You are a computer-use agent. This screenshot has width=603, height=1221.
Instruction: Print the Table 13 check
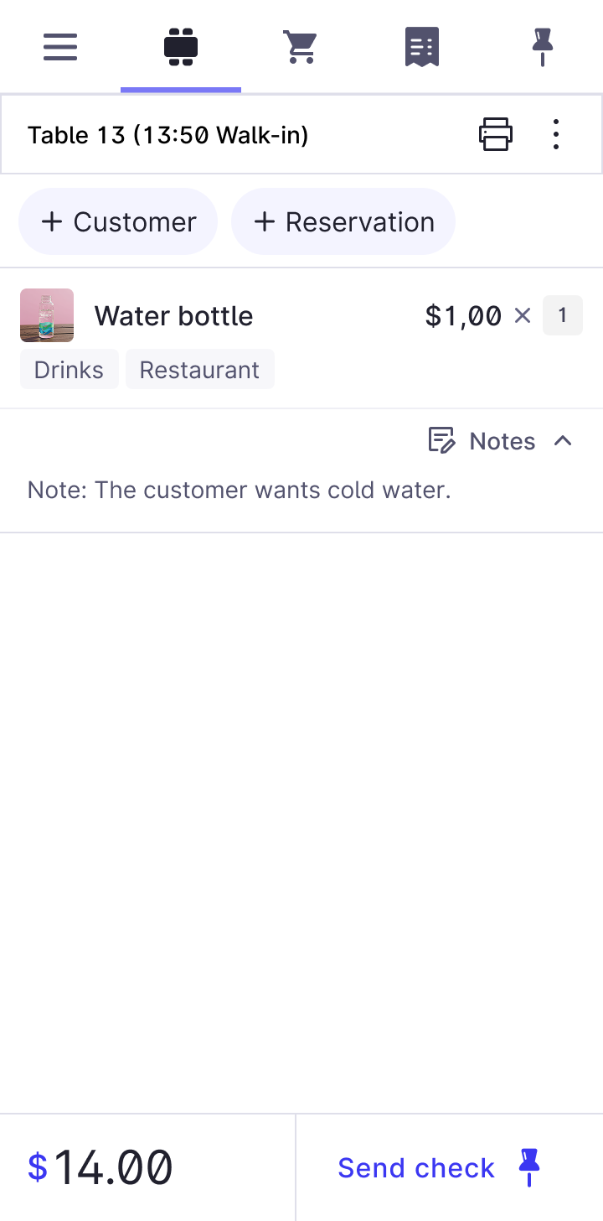click(495, 134)
